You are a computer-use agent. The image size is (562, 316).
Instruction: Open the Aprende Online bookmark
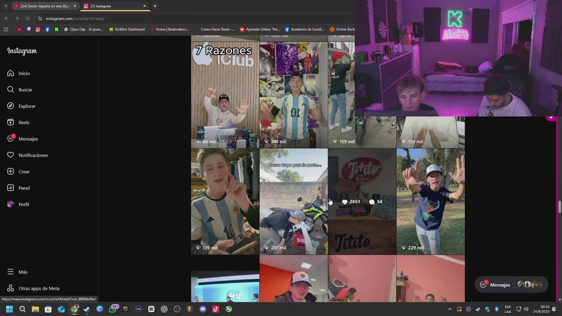click(259, 29)
